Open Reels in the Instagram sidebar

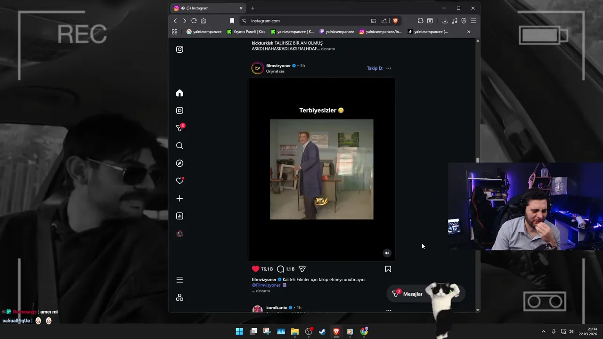point(179,111)
